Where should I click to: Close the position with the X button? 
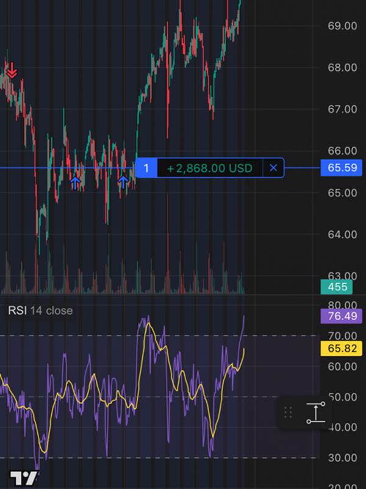(273, 168)
